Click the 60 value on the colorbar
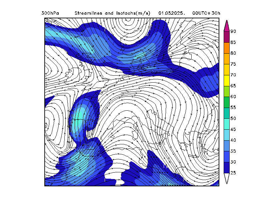 (x=233, y=97)
